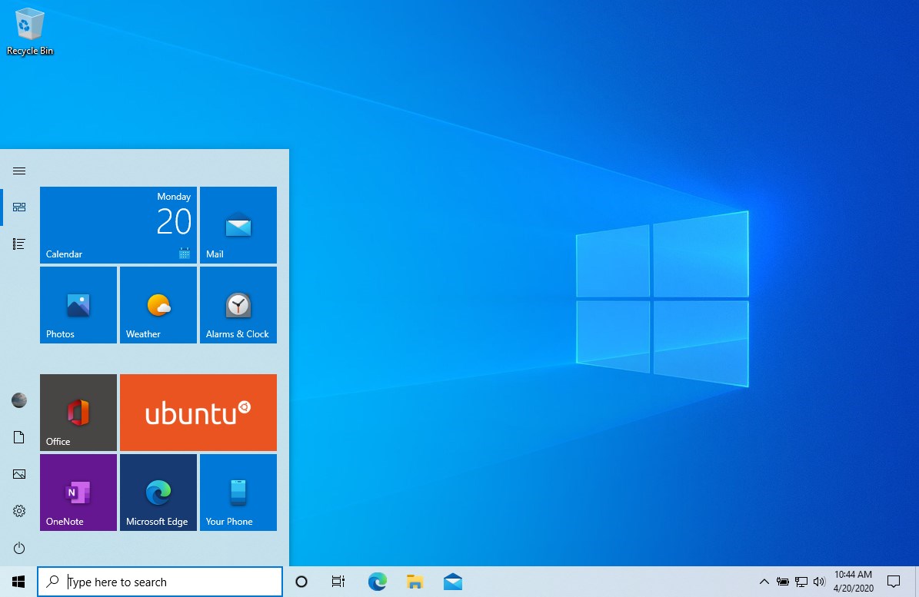Launch the Mail app from its tile
Viewport: 919px width, 597px height.
pyautogui.click(x=238, y=224)
